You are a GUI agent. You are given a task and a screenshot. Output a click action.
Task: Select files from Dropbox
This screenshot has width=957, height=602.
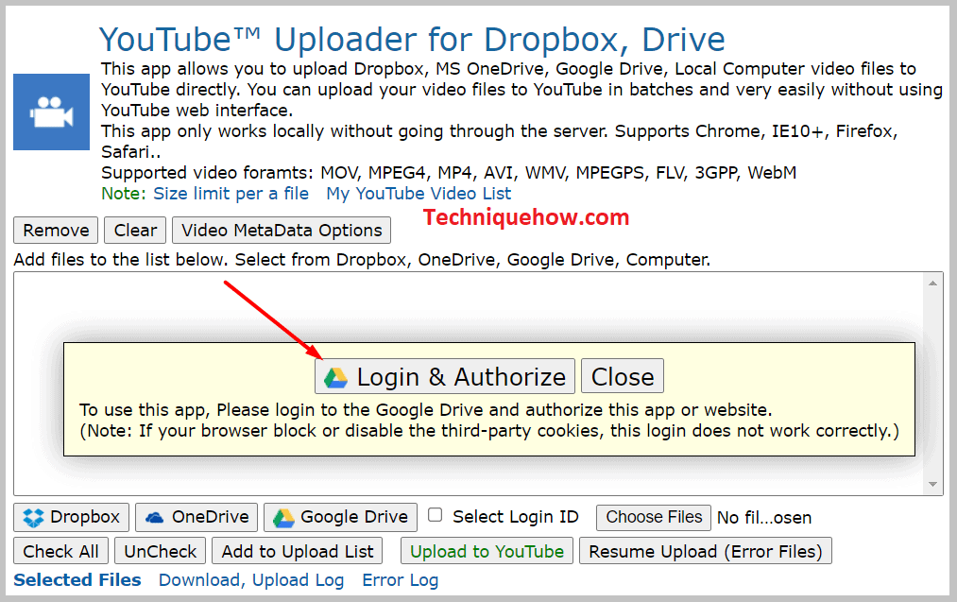(x=72, y=517)
